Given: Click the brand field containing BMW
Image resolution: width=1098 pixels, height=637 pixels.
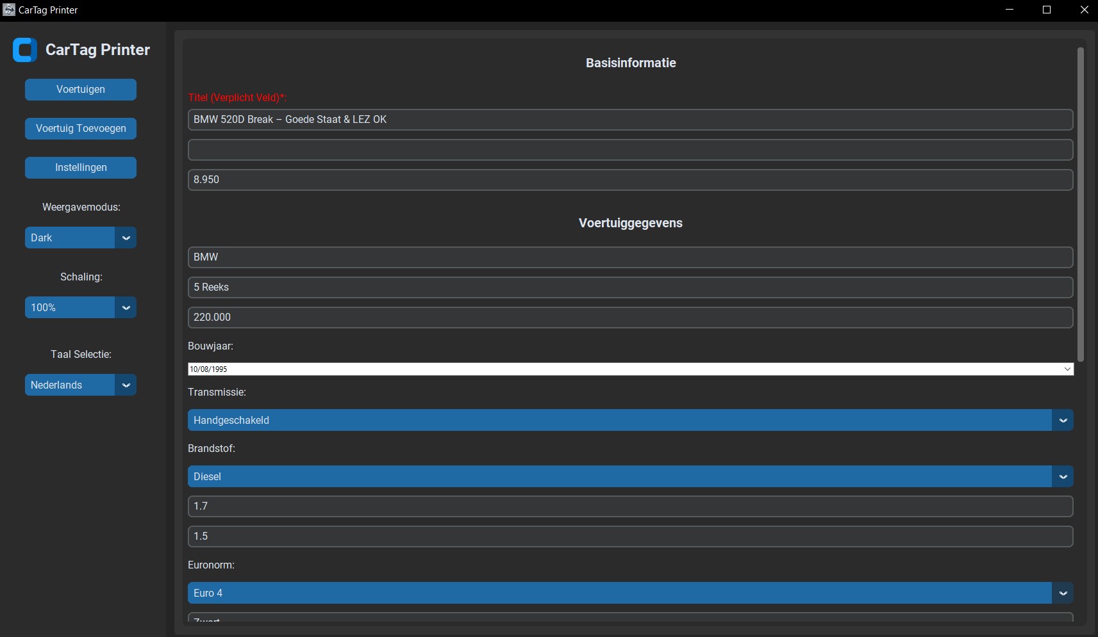Looking at the screenshot, I should tap(630, 257).
